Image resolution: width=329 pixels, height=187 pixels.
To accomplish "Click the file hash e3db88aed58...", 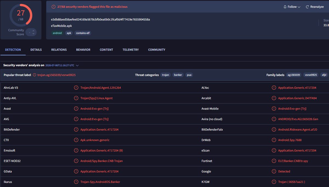I will click(100, 19).
